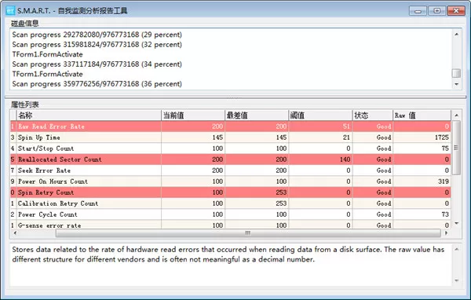
Task: Click the 阈值 column header
Action: click(320, 115)
